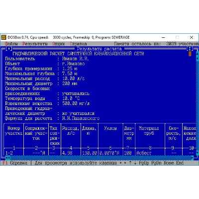Click the minimum flow value 10.00 л/с
Image resolution: width=199 pixels, height=199 pixels.
tap(73, 79)
